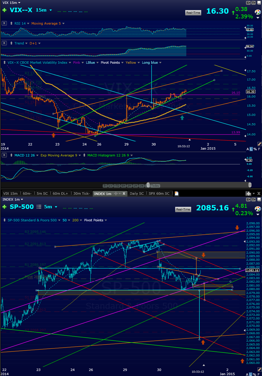Switch to the SPX 60m SC tab
The image size is (262, 376).
pyautogui.click(x=159, y=193)
